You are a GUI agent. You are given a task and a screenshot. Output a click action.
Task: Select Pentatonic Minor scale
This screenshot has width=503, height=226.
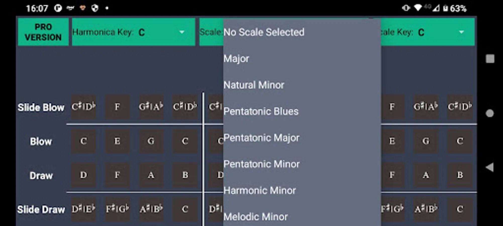coord(261,164)
